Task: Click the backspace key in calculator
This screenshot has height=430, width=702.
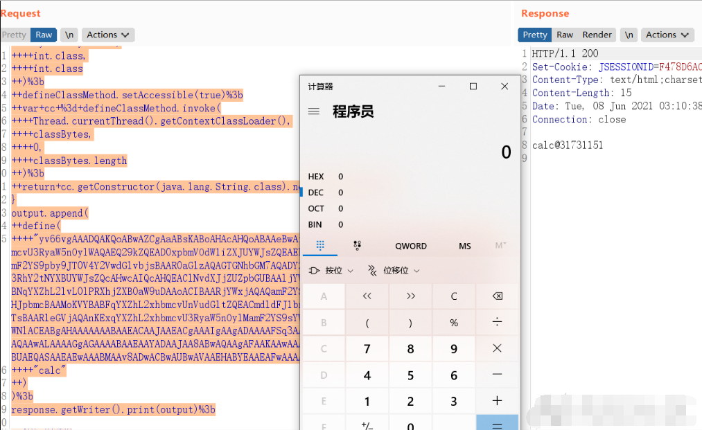Action: click(497, 296)
